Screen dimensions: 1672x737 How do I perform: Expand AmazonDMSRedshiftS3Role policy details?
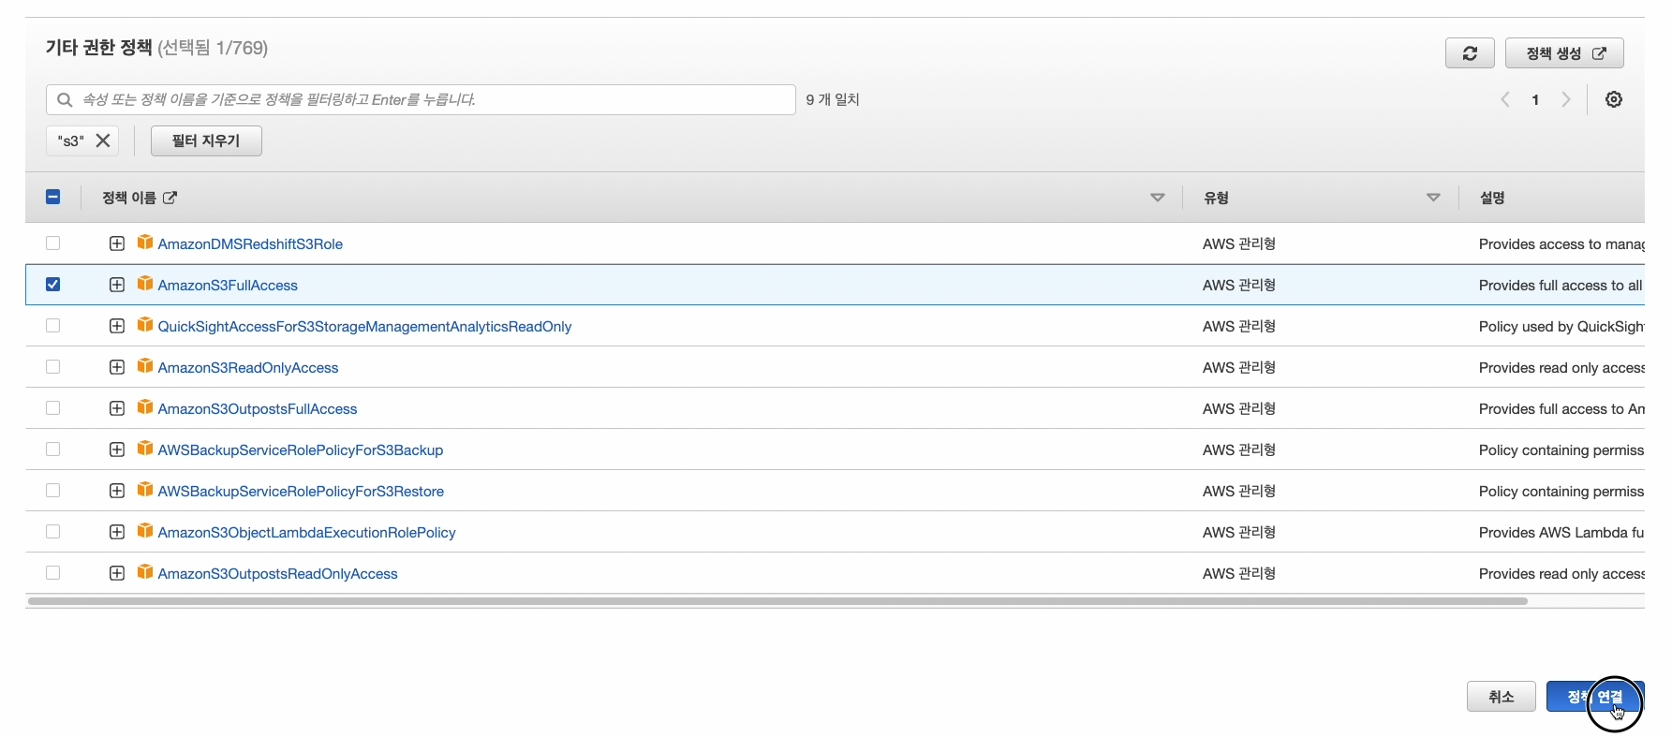[x=117, y=243]
